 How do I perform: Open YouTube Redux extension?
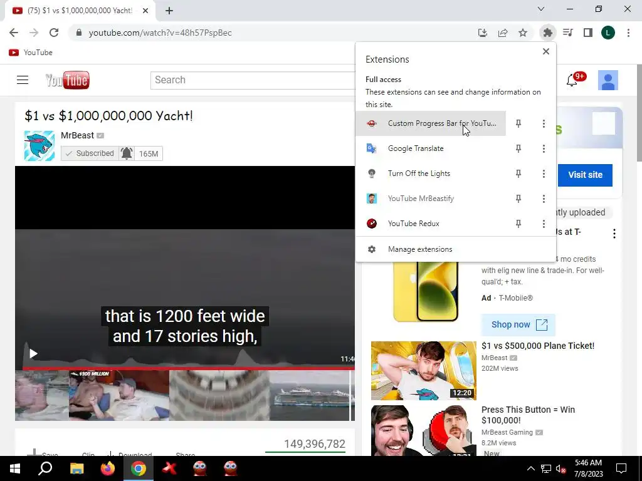(431, 224)
